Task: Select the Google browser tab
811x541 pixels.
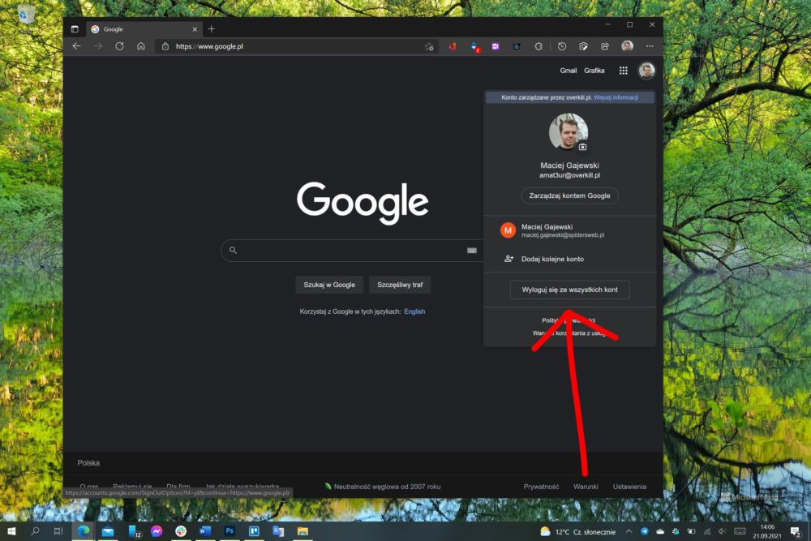Action: pyautogui.click(x=144, y=29)
